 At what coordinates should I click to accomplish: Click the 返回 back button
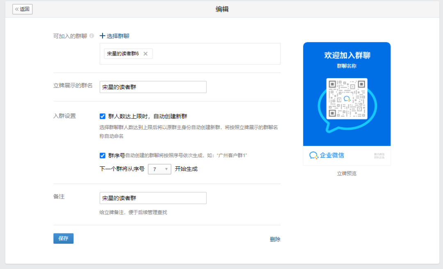coord(23,9)
